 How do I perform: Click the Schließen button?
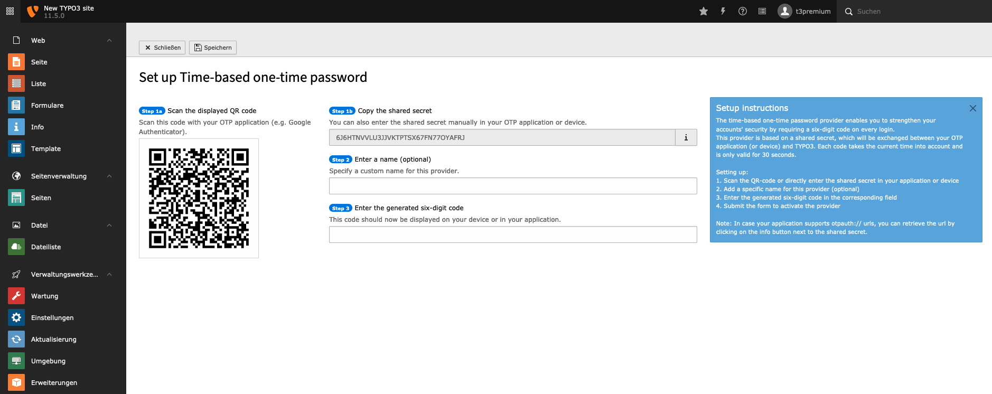pyautogui.click(x=162, y=48)
